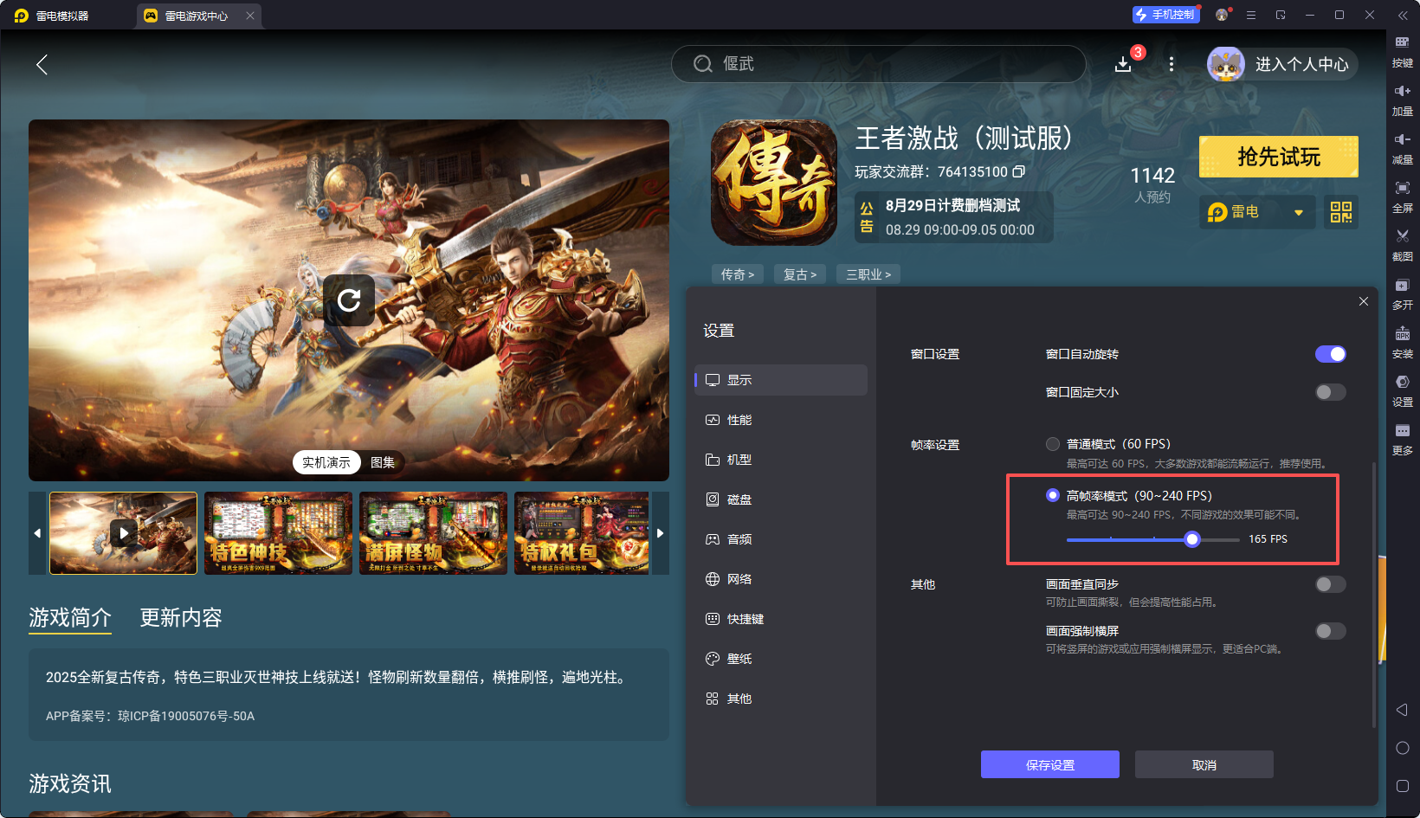Show previous thumbnails with left arrow
Viewport: 1420px width, 818px height.
(x=37, y=533)
